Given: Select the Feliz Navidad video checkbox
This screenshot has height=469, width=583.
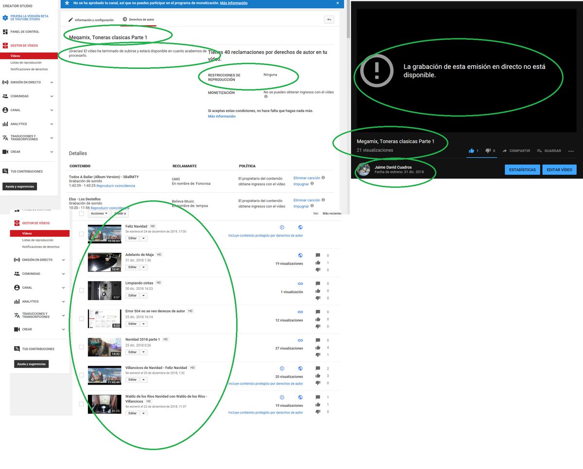Looking at the screenshot, I should point(81,234).
